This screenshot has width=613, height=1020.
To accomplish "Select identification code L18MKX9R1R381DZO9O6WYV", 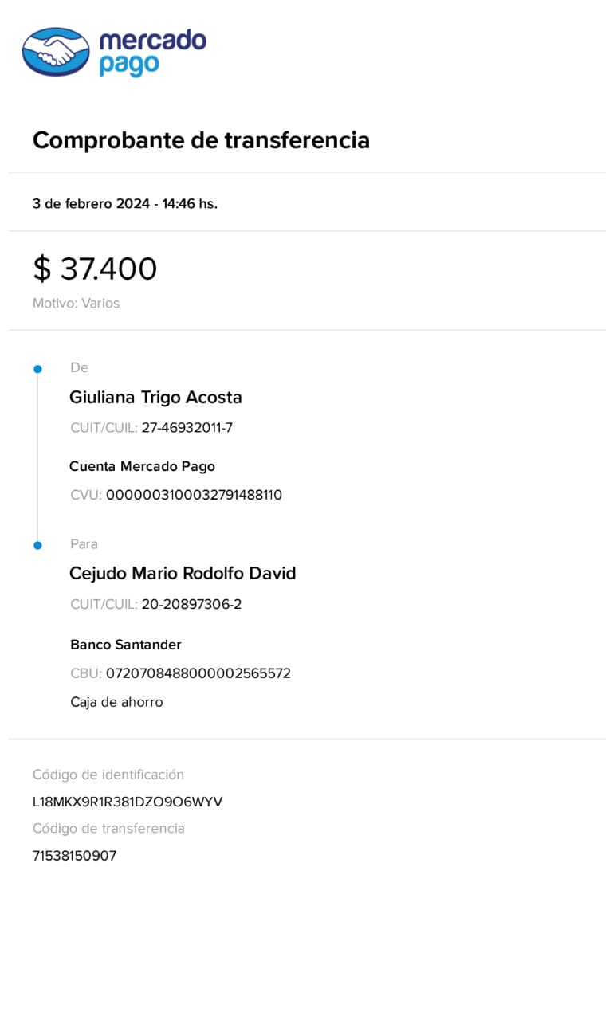I will [x=128, y=802].
